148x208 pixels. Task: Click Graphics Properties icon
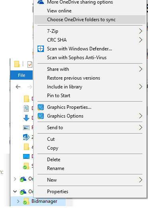coord(41,107)
